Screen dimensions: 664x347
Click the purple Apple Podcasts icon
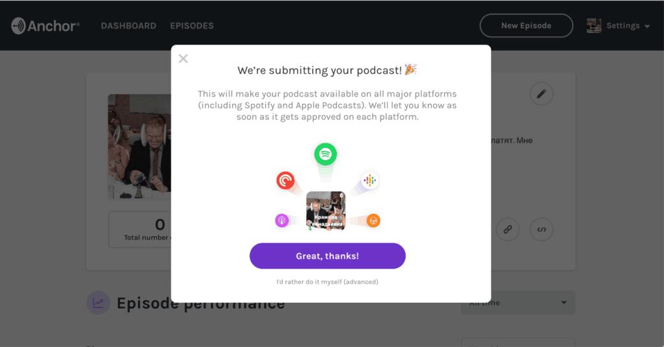click(x=281, y=221)
